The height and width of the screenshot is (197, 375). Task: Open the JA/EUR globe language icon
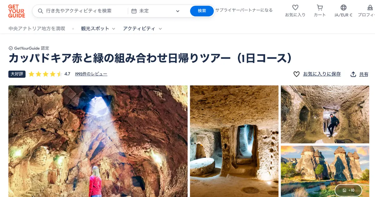click(343, 8)
